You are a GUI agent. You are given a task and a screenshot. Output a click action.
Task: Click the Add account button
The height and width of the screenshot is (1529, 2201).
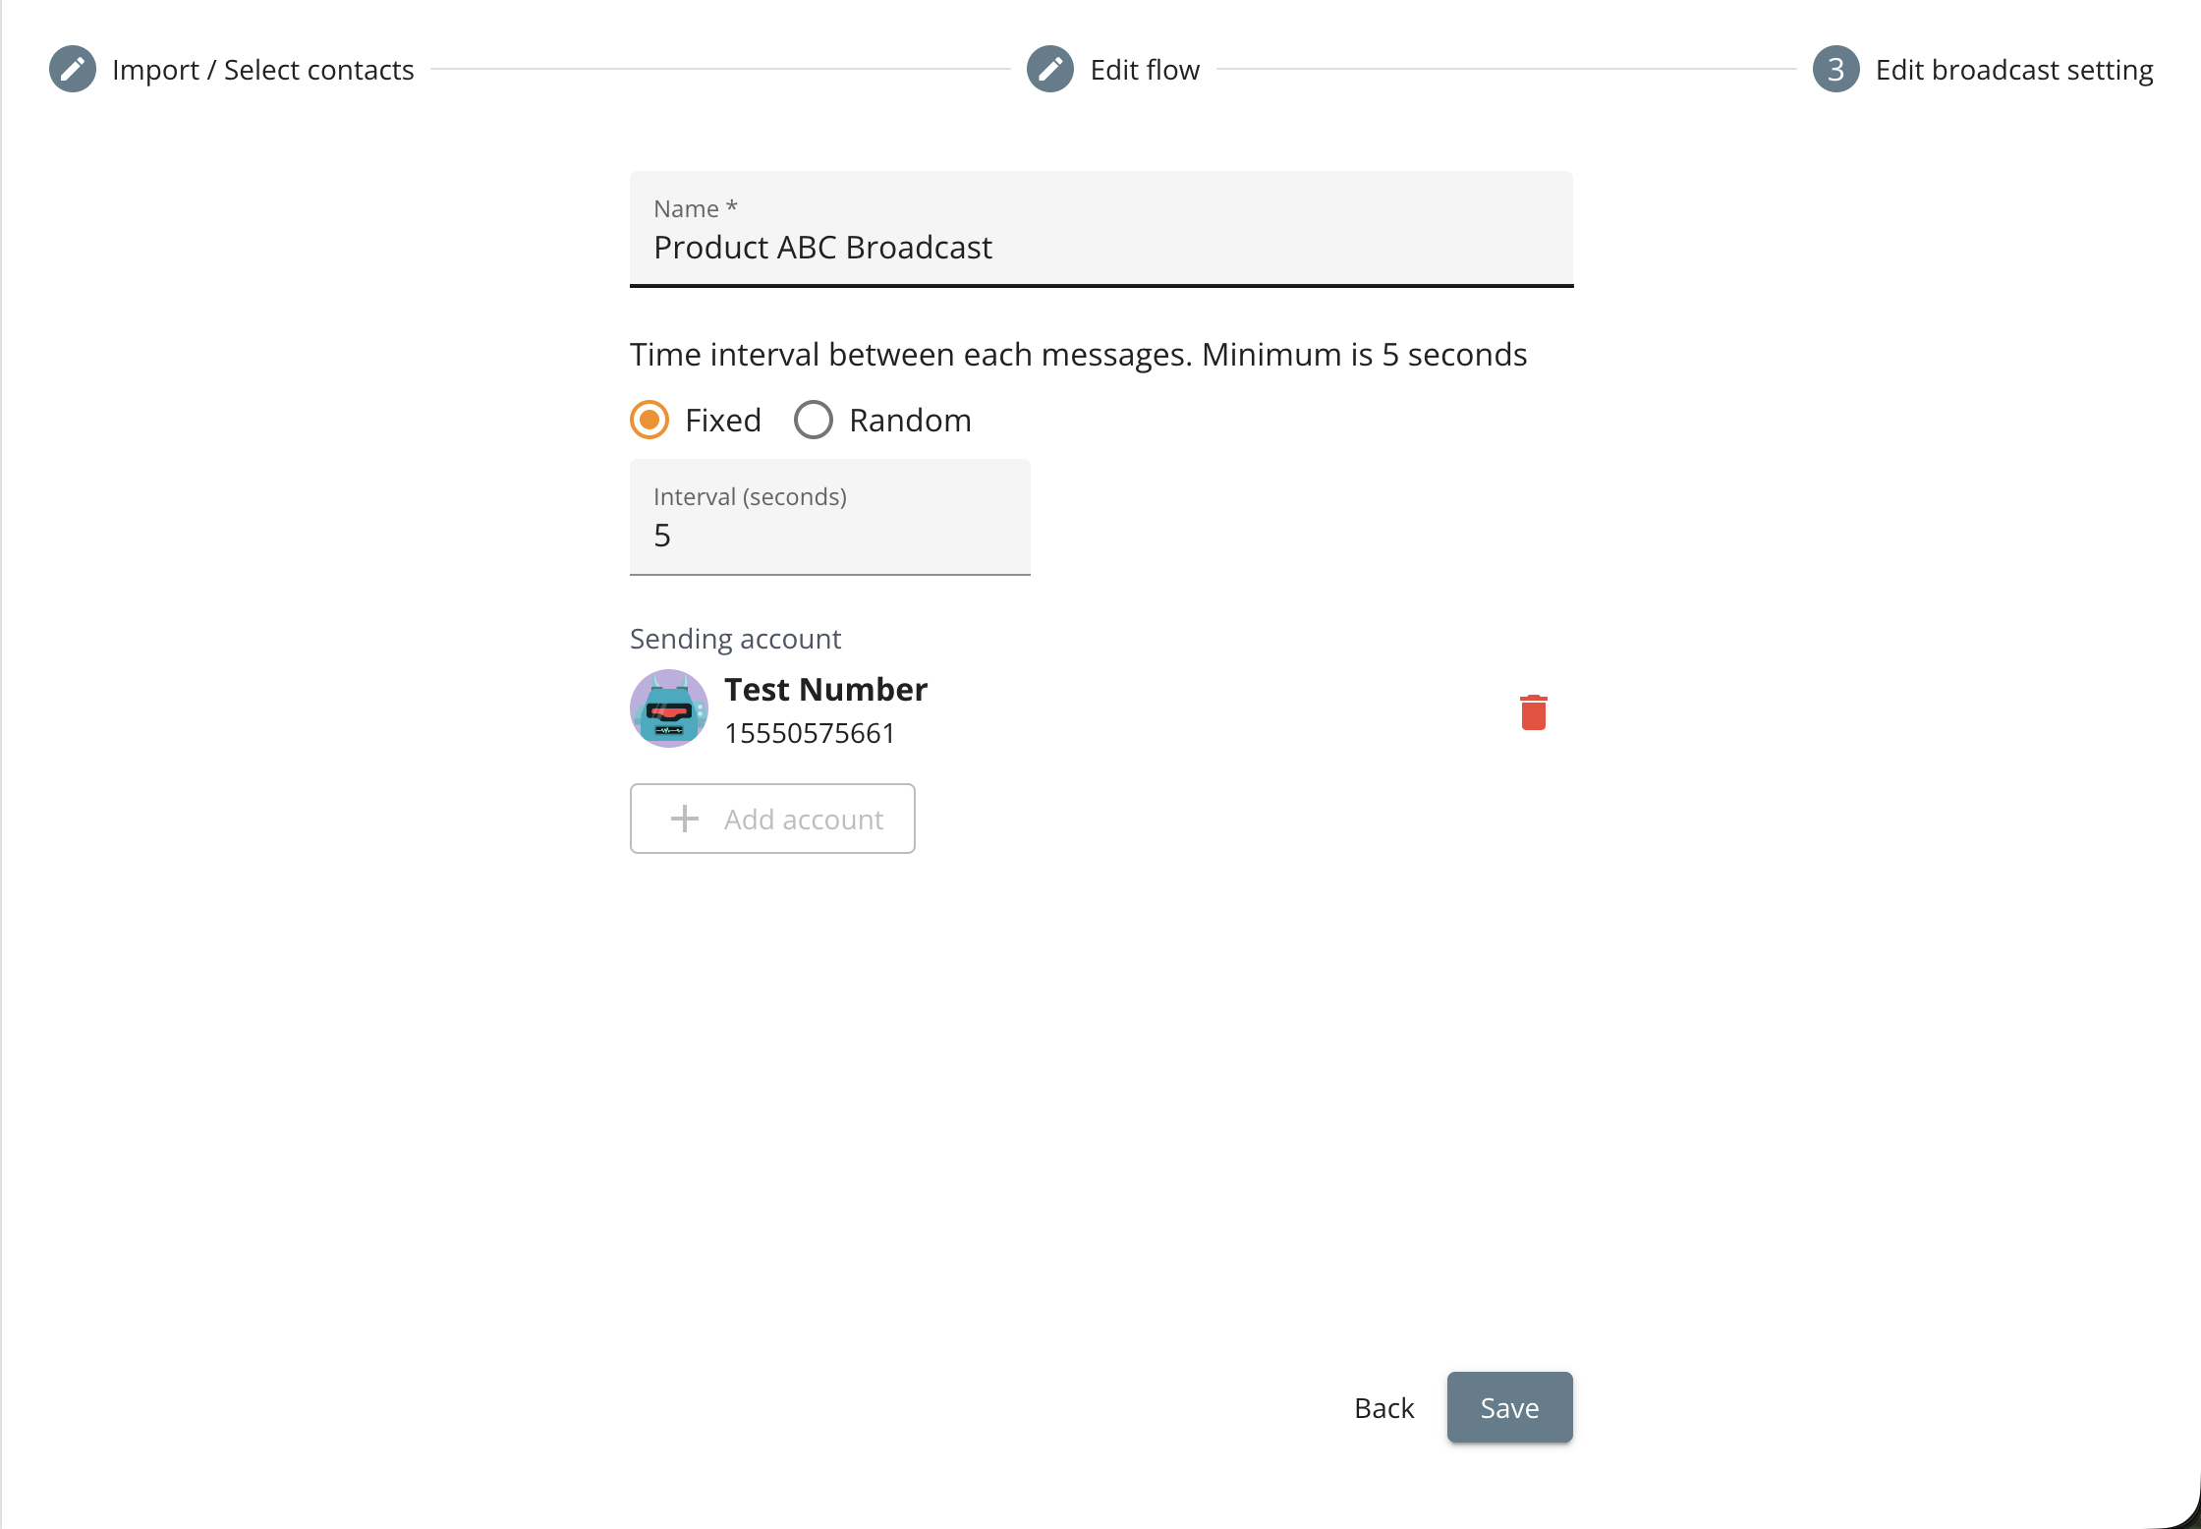coord(772,819)
